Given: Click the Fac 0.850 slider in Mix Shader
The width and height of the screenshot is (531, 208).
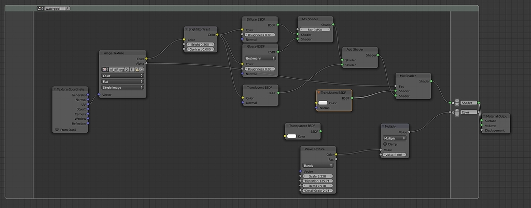Looking at the screenshot, I should [315, 30].
